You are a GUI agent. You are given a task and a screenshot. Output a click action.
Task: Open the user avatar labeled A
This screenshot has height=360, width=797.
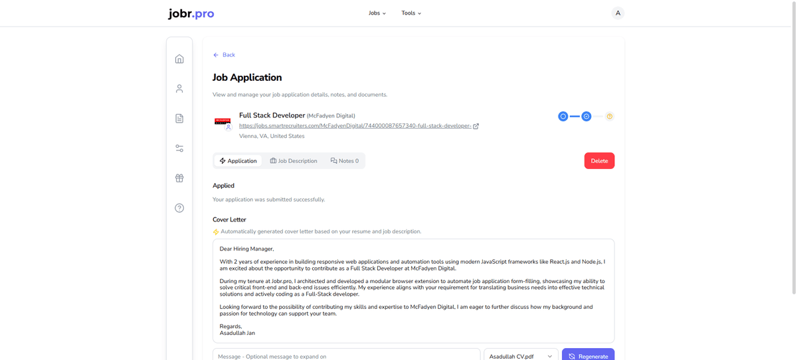(x=618, y=13)
